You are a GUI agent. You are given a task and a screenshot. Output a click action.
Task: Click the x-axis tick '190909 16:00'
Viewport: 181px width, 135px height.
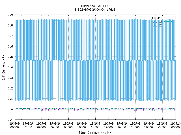(122, 125)
